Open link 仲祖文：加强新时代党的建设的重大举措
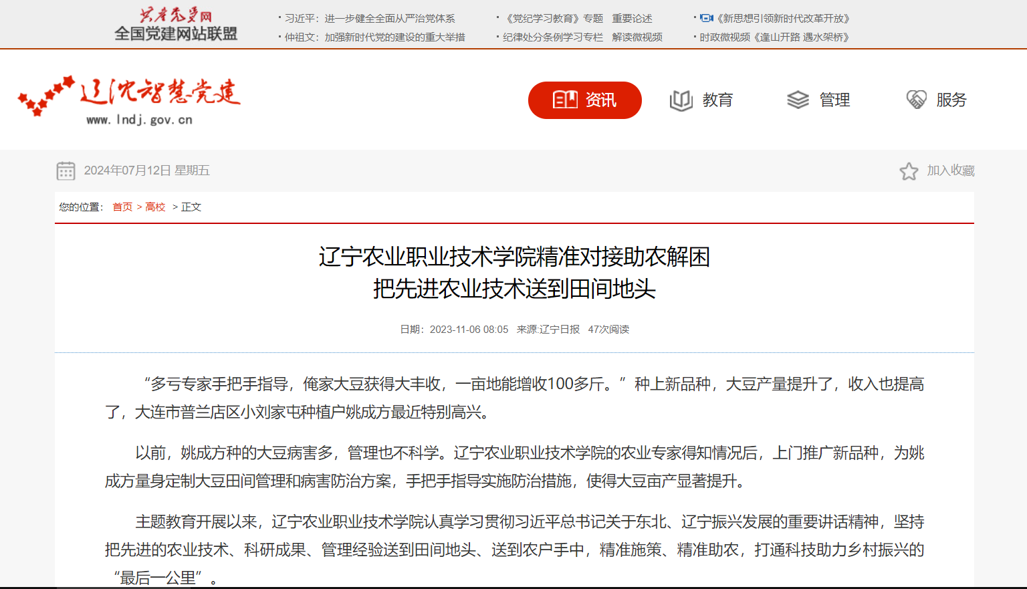Image resolution: width=1027 pixels, height=589 pixels. (374, 37)
